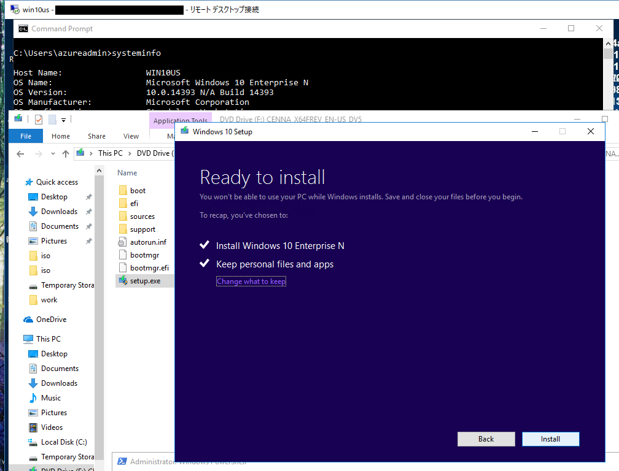Click New folder icon in quick access toolbar
619x471 pixels.
tap(52, 119)
